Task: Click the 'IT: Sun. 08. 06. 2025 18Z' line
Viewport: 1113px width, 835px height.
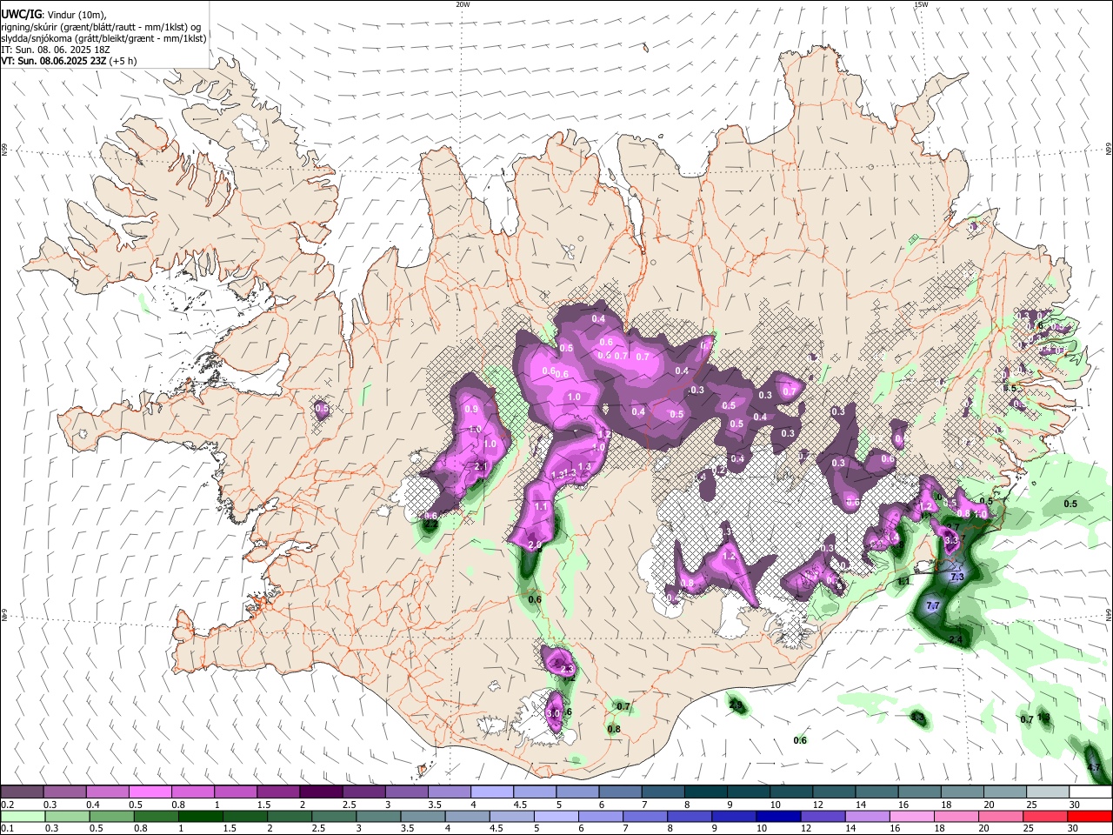Action: tap(56, 50)
